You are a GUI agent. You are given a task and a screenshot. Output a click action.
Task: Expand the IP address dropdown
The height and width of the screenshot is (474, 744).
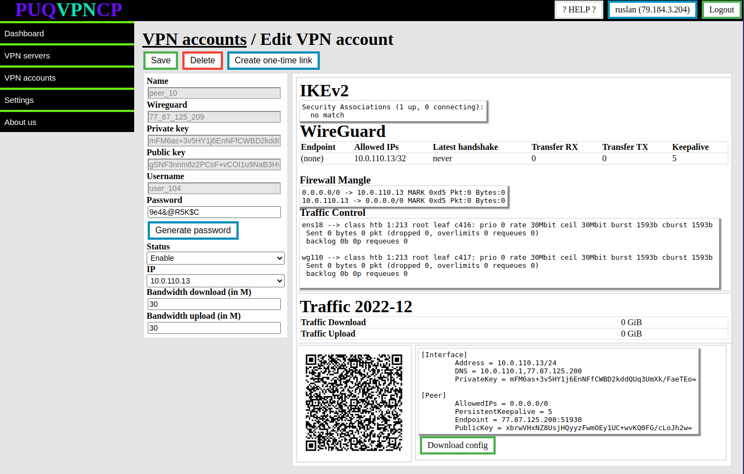click(x=215, y=281)
